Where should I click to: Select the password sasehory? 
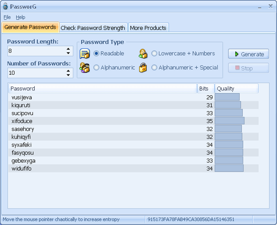click(23, 129)
